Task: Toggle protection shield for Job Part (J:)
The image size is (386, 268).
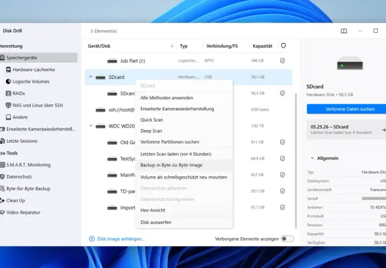Action: pos(283,61)
